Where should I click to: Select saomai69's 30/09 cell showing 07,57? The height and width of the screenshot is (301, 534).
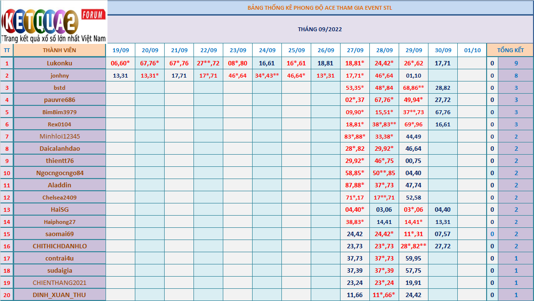point(443,234)
